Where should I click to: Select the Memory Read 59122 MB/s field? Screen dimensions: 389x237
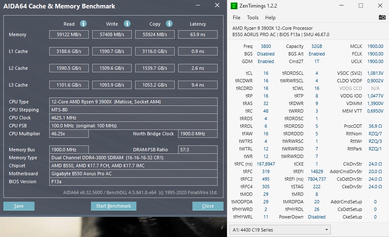(69, 34)
